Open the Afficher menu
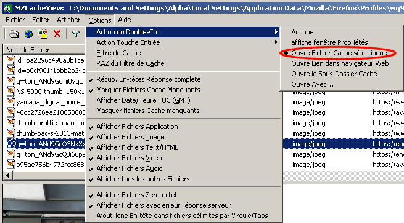Viewport: 404px width, 223px height. pos(68,20)
